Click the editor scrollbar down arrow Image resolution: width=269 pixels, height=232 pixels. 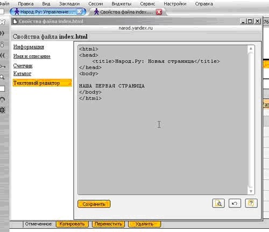pos(251,191)
